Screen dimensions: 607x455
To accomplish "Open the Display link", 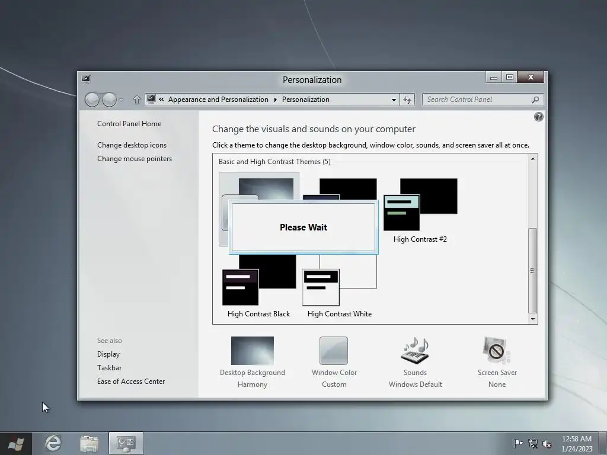I will (x=108, y=354).
